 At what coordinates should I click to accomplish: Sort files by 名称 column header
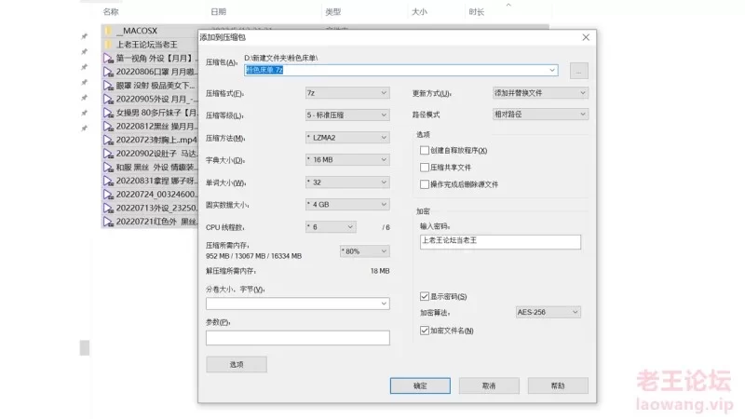point(112,12)
